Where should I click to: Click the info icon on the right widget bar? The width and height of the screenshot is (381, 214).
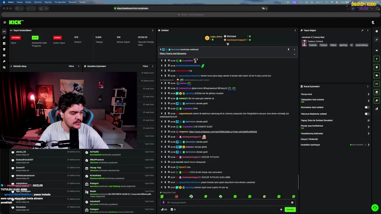pyautogui.click(x=377, y=31)
